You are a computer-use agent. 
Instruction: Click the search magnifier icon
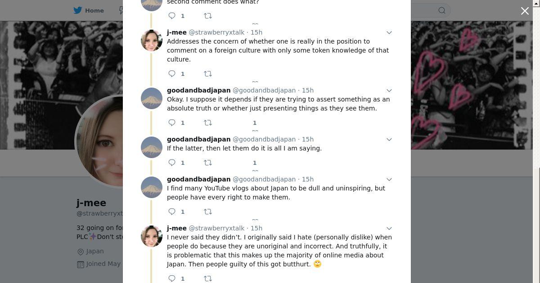tap(442, 10)
